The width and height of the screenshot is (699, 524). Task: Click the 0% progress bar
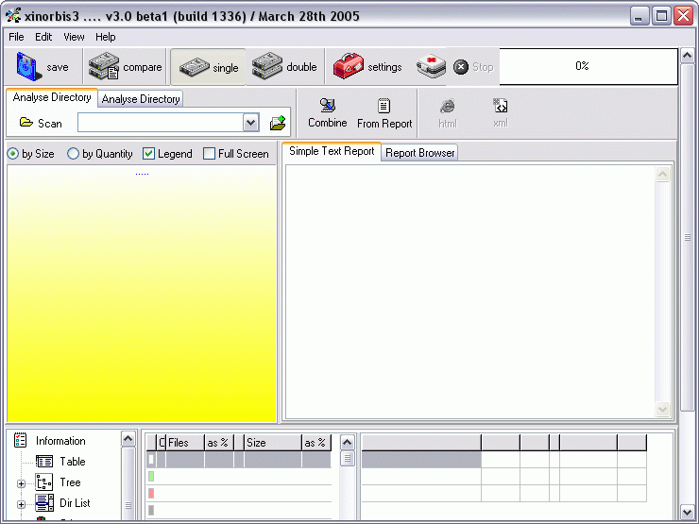coord(588,66)
